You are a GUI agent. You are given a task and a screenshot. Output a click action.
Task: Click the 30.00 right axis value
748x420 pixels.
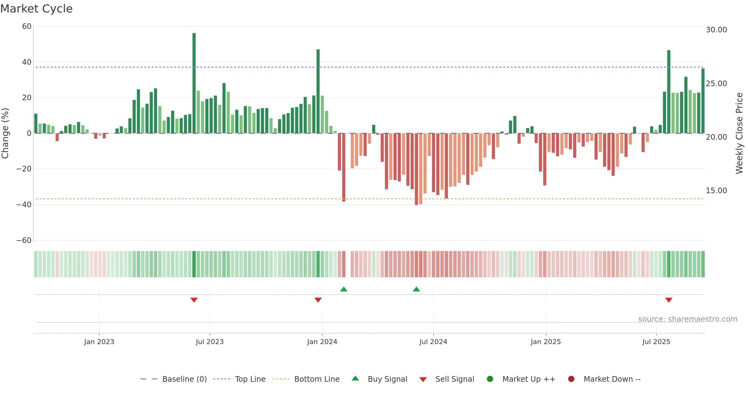pyautogui.click(x=716, y=30)
